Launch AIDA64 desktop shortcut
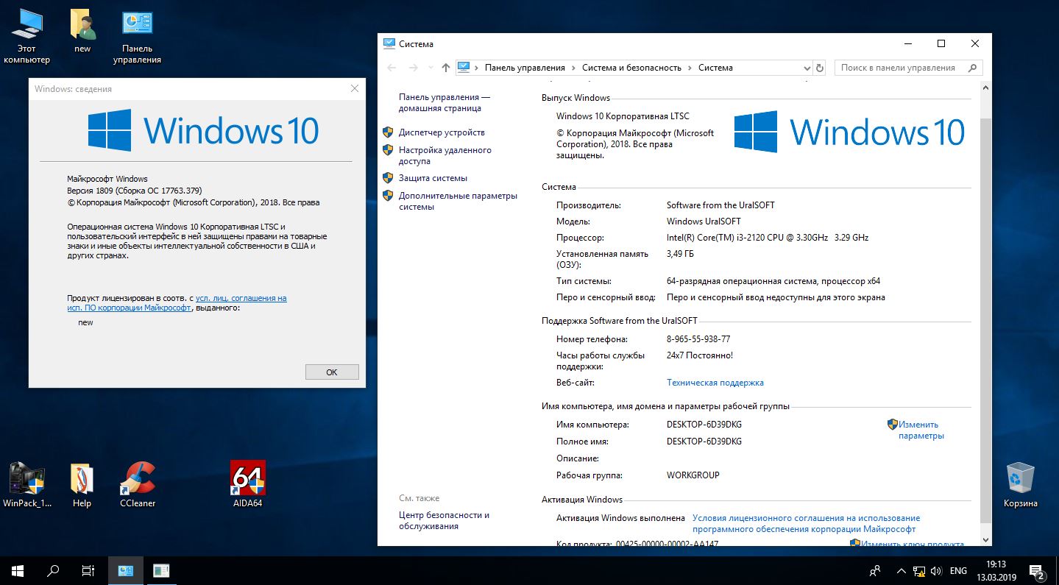The image size is (1059, 585). coord(247,485)
